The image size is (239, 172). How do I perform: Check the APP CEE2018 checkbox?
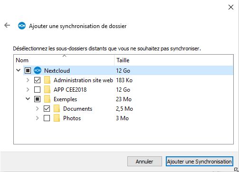(x=37, y=90)
